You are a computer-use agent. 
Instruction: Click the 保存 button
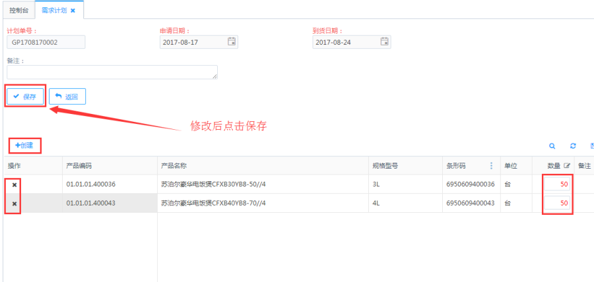[x=25, y=96]
